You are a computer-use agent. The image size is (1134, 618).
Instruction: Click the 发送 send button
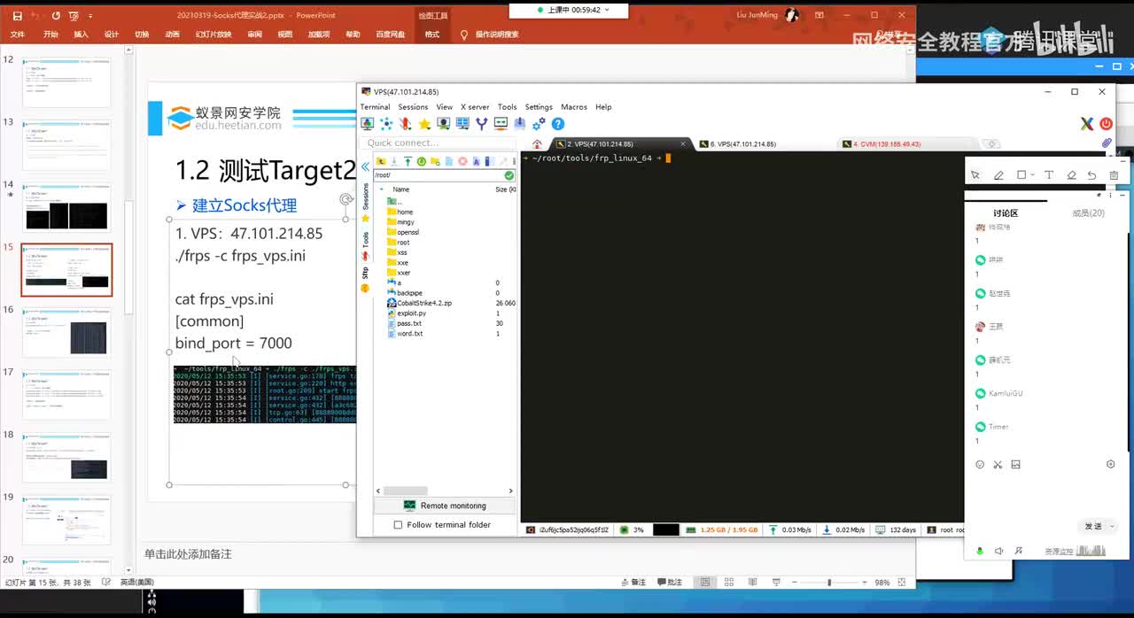click(1093, 526)
